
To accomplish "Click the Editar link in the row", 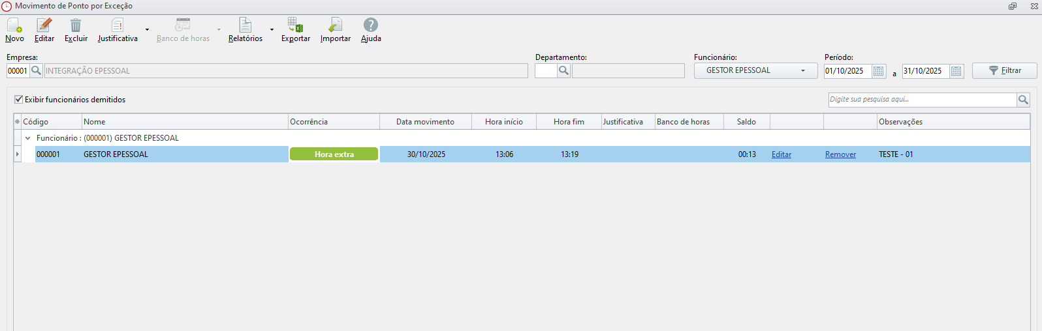I will point(781,154).
